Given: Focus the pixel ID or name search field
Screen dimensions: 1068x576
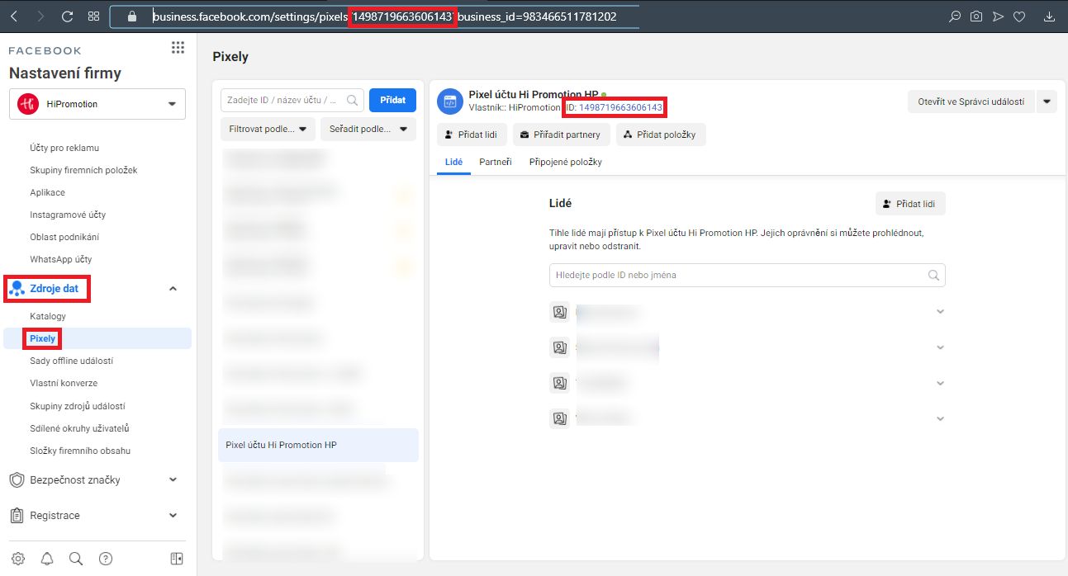Looking at the screenshot, I should click(x=292, y=100).
